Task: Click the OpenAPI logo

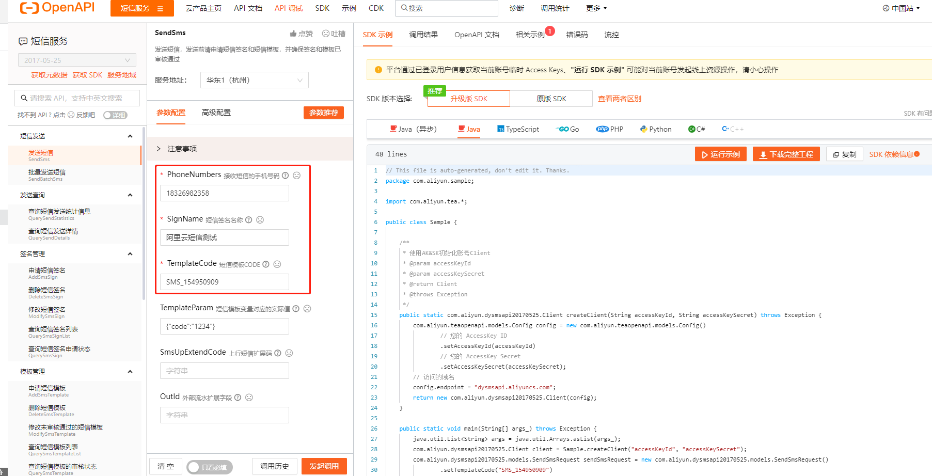Action: [57, 8]
